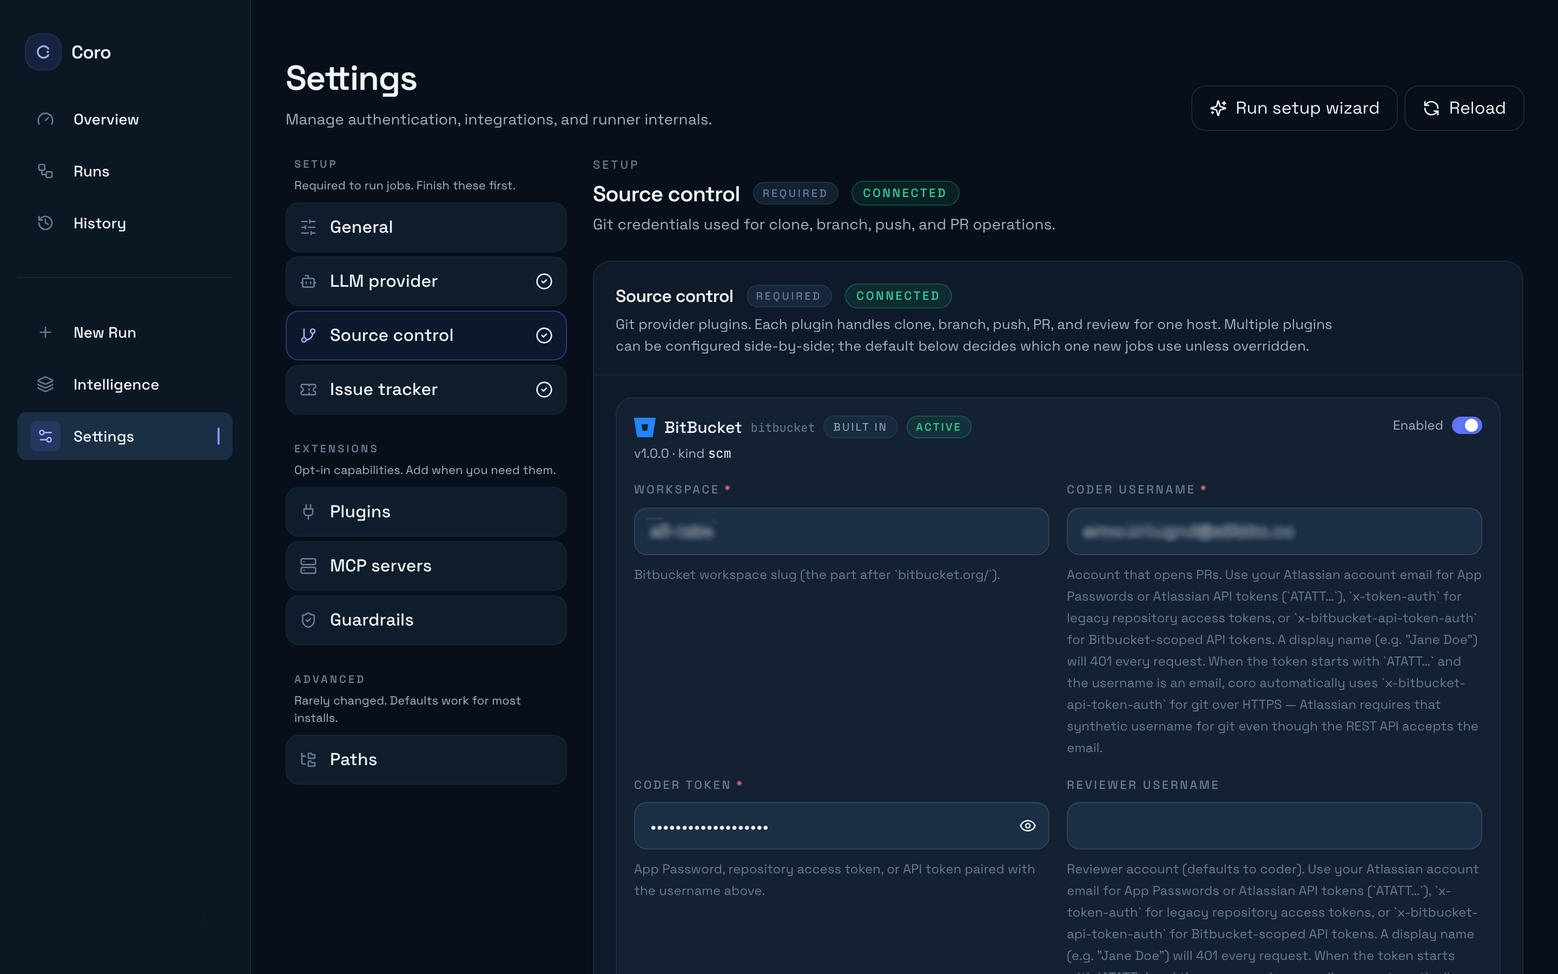The image size is (1558, 974).
Task: Select Settings in the sidebar
Action: (x=125, y=436)
